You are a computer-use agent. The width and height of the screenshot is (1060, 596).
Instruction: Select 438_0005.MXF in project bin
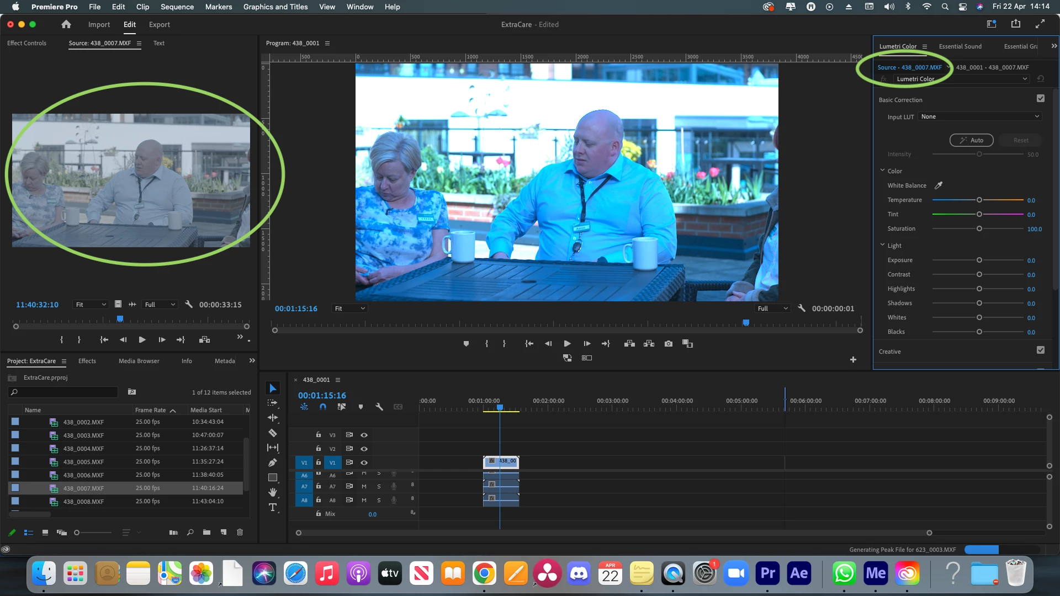coord(83,462)
